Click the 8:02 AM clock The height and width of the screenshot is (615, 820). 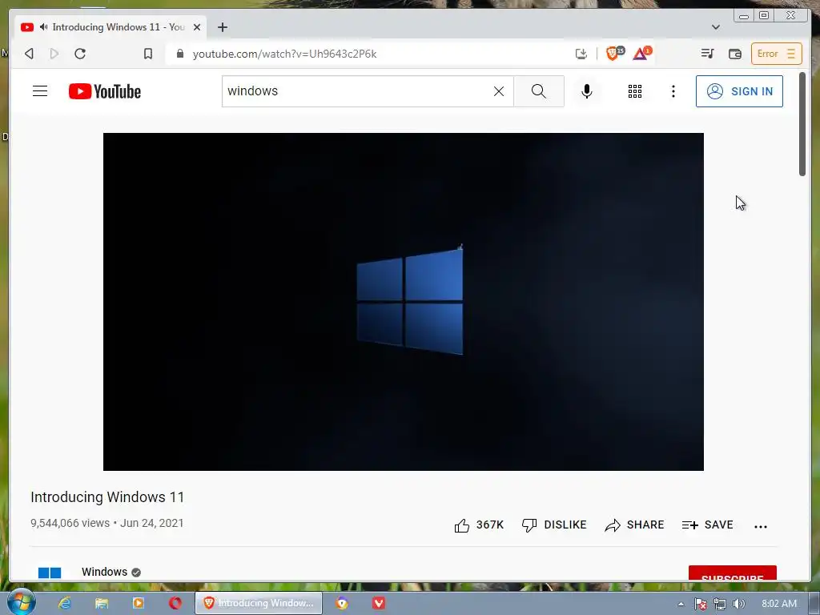(779, 604)
